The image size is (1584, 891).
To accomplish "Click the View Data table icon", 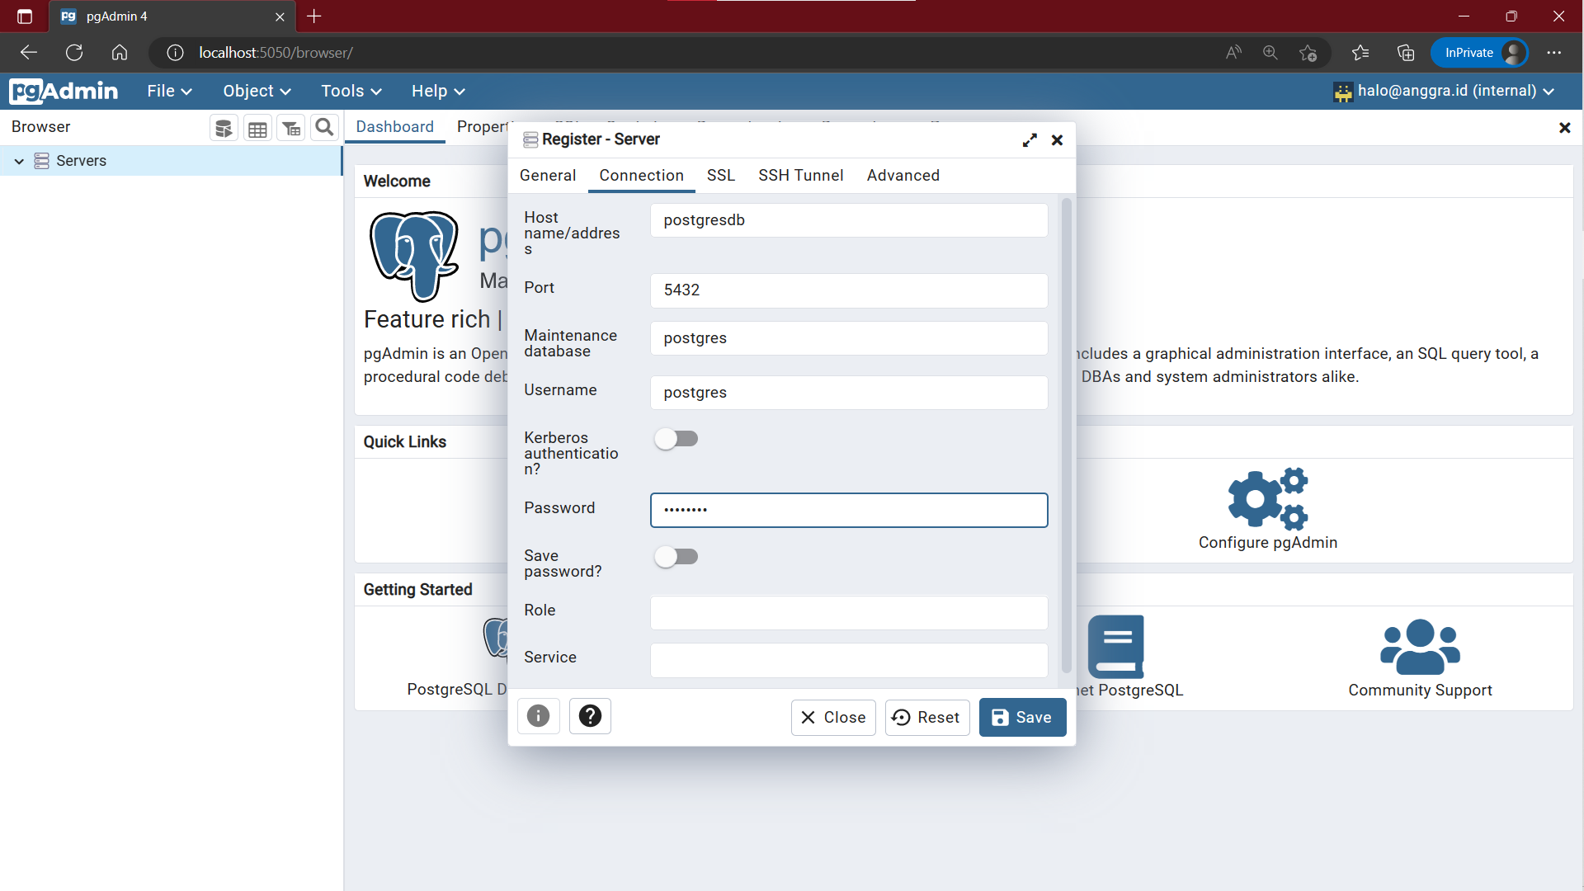I will pyautogui.click(x=257, y=128).
